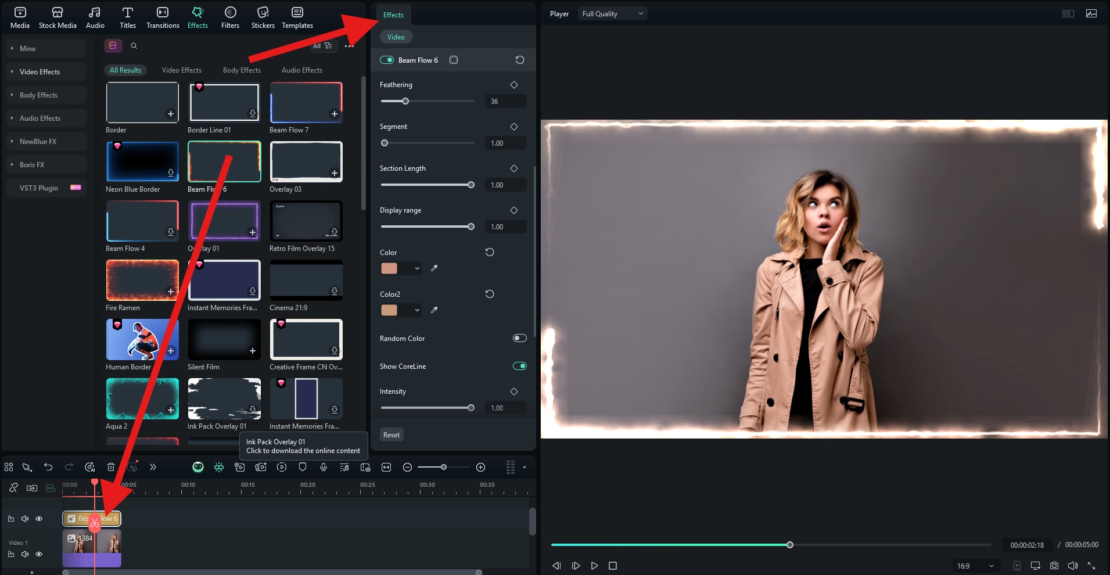
Task: Enable the Random Color switch
Action: [519, 338]
